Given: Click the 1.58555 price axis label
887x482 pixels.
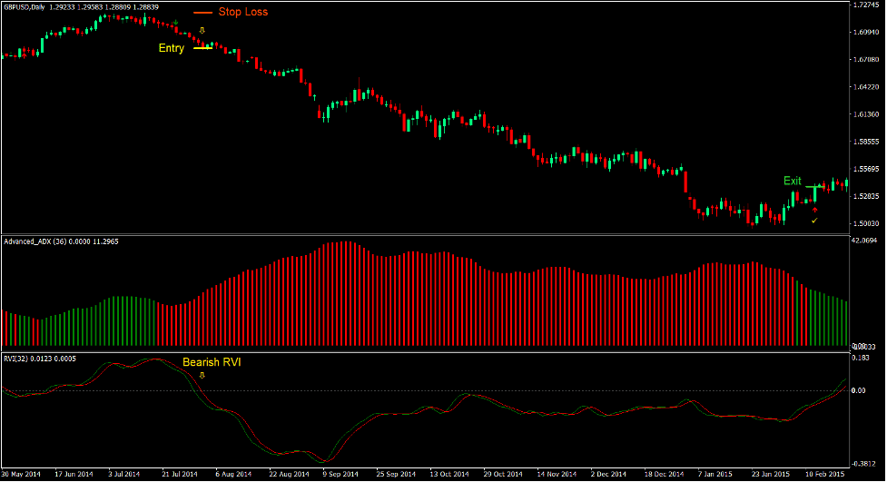Looking at the screenshot, I should 866,142.
